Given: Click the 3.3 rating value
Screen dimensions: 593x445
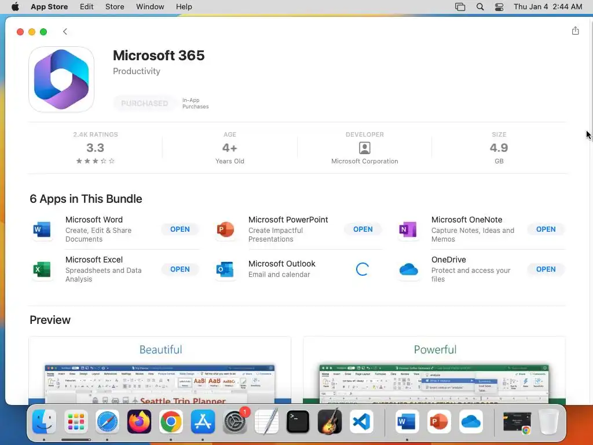Looking at the screenshot, I should click(x=96, y=148).
